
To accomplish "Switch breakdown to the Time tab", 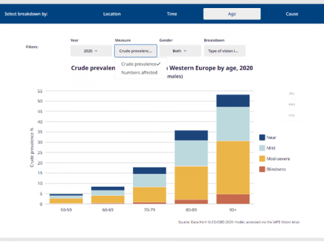I will (x=172, y=14).
